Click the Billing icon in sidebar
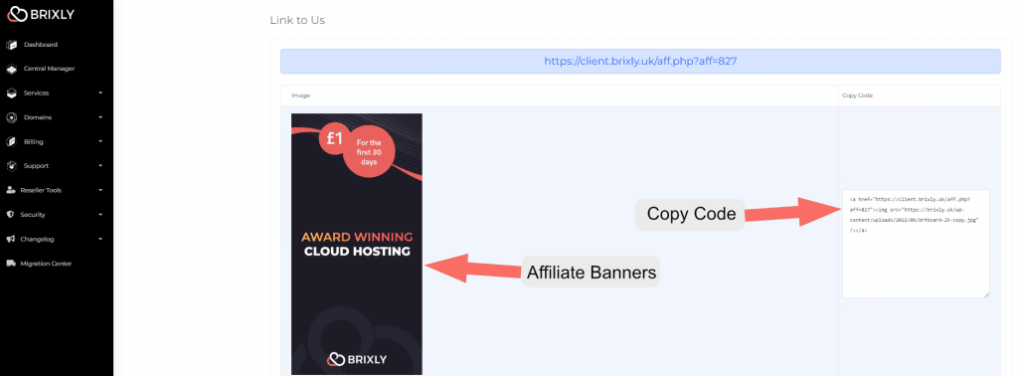 [11, 141]
